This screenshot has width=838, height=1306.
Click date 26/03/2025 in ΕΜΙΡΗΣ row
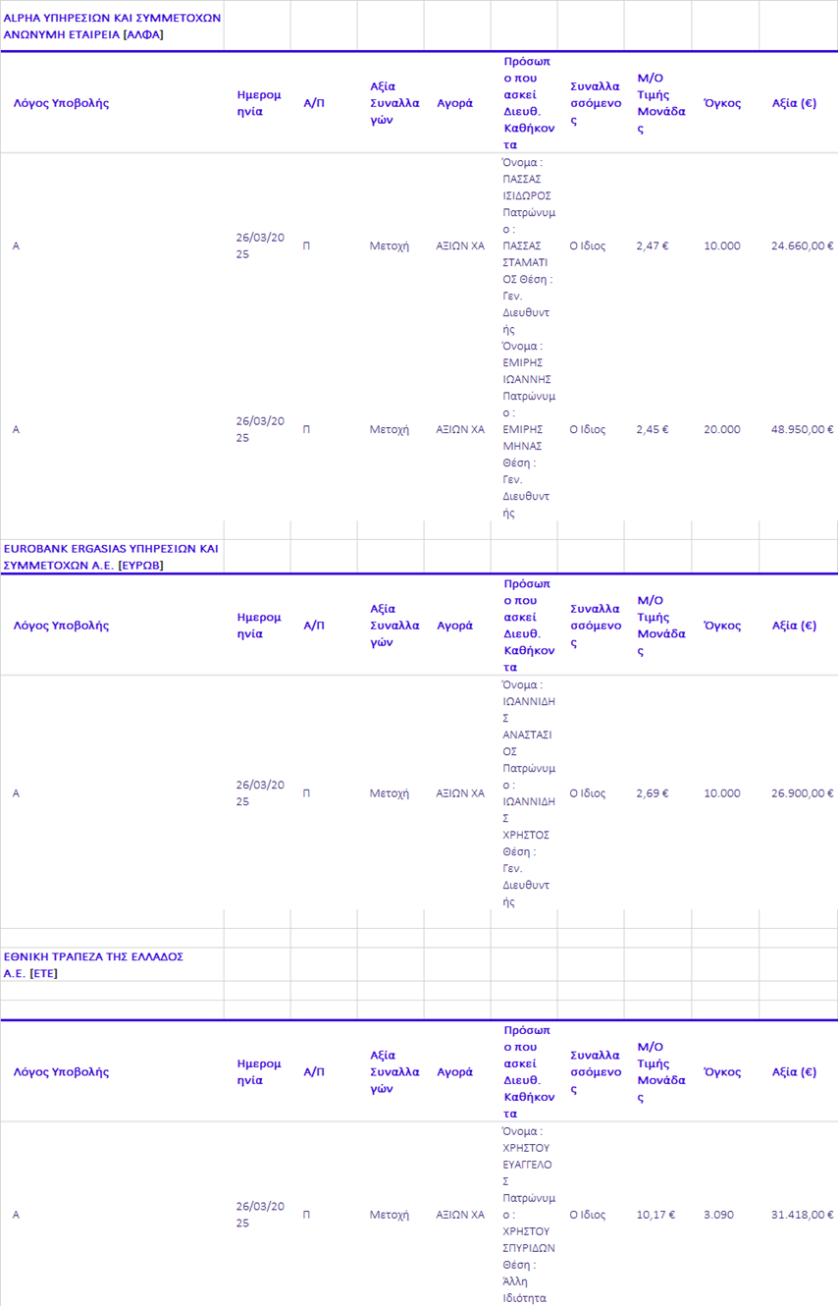click(260, 429)
